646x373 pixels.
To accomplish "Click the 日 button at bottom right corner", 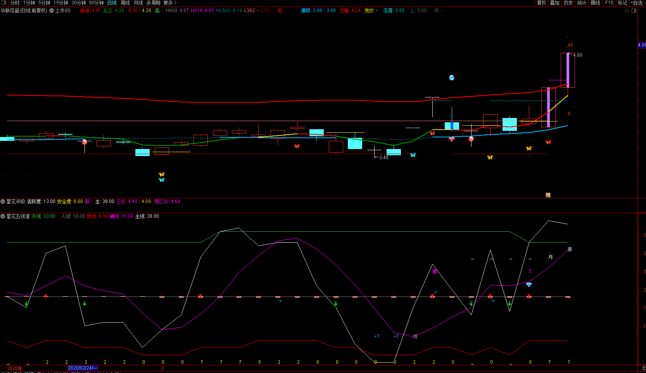I will 644,368.
